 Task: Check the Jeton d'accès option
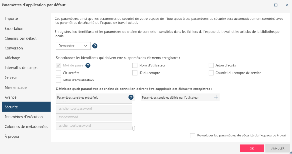(x=211, y=65)
